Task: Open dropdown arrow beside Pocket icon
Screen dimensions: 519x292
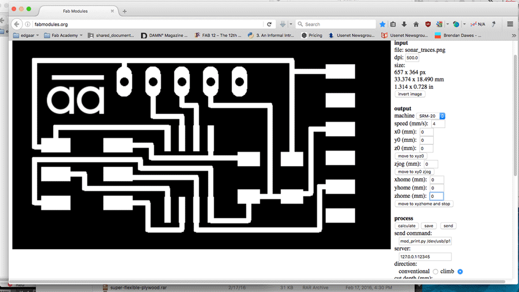Action: click(291, 24)
